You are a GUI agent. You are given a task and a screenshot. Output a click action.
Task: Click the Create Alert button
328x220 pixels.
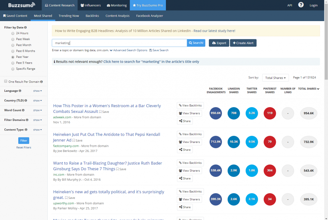243,43
